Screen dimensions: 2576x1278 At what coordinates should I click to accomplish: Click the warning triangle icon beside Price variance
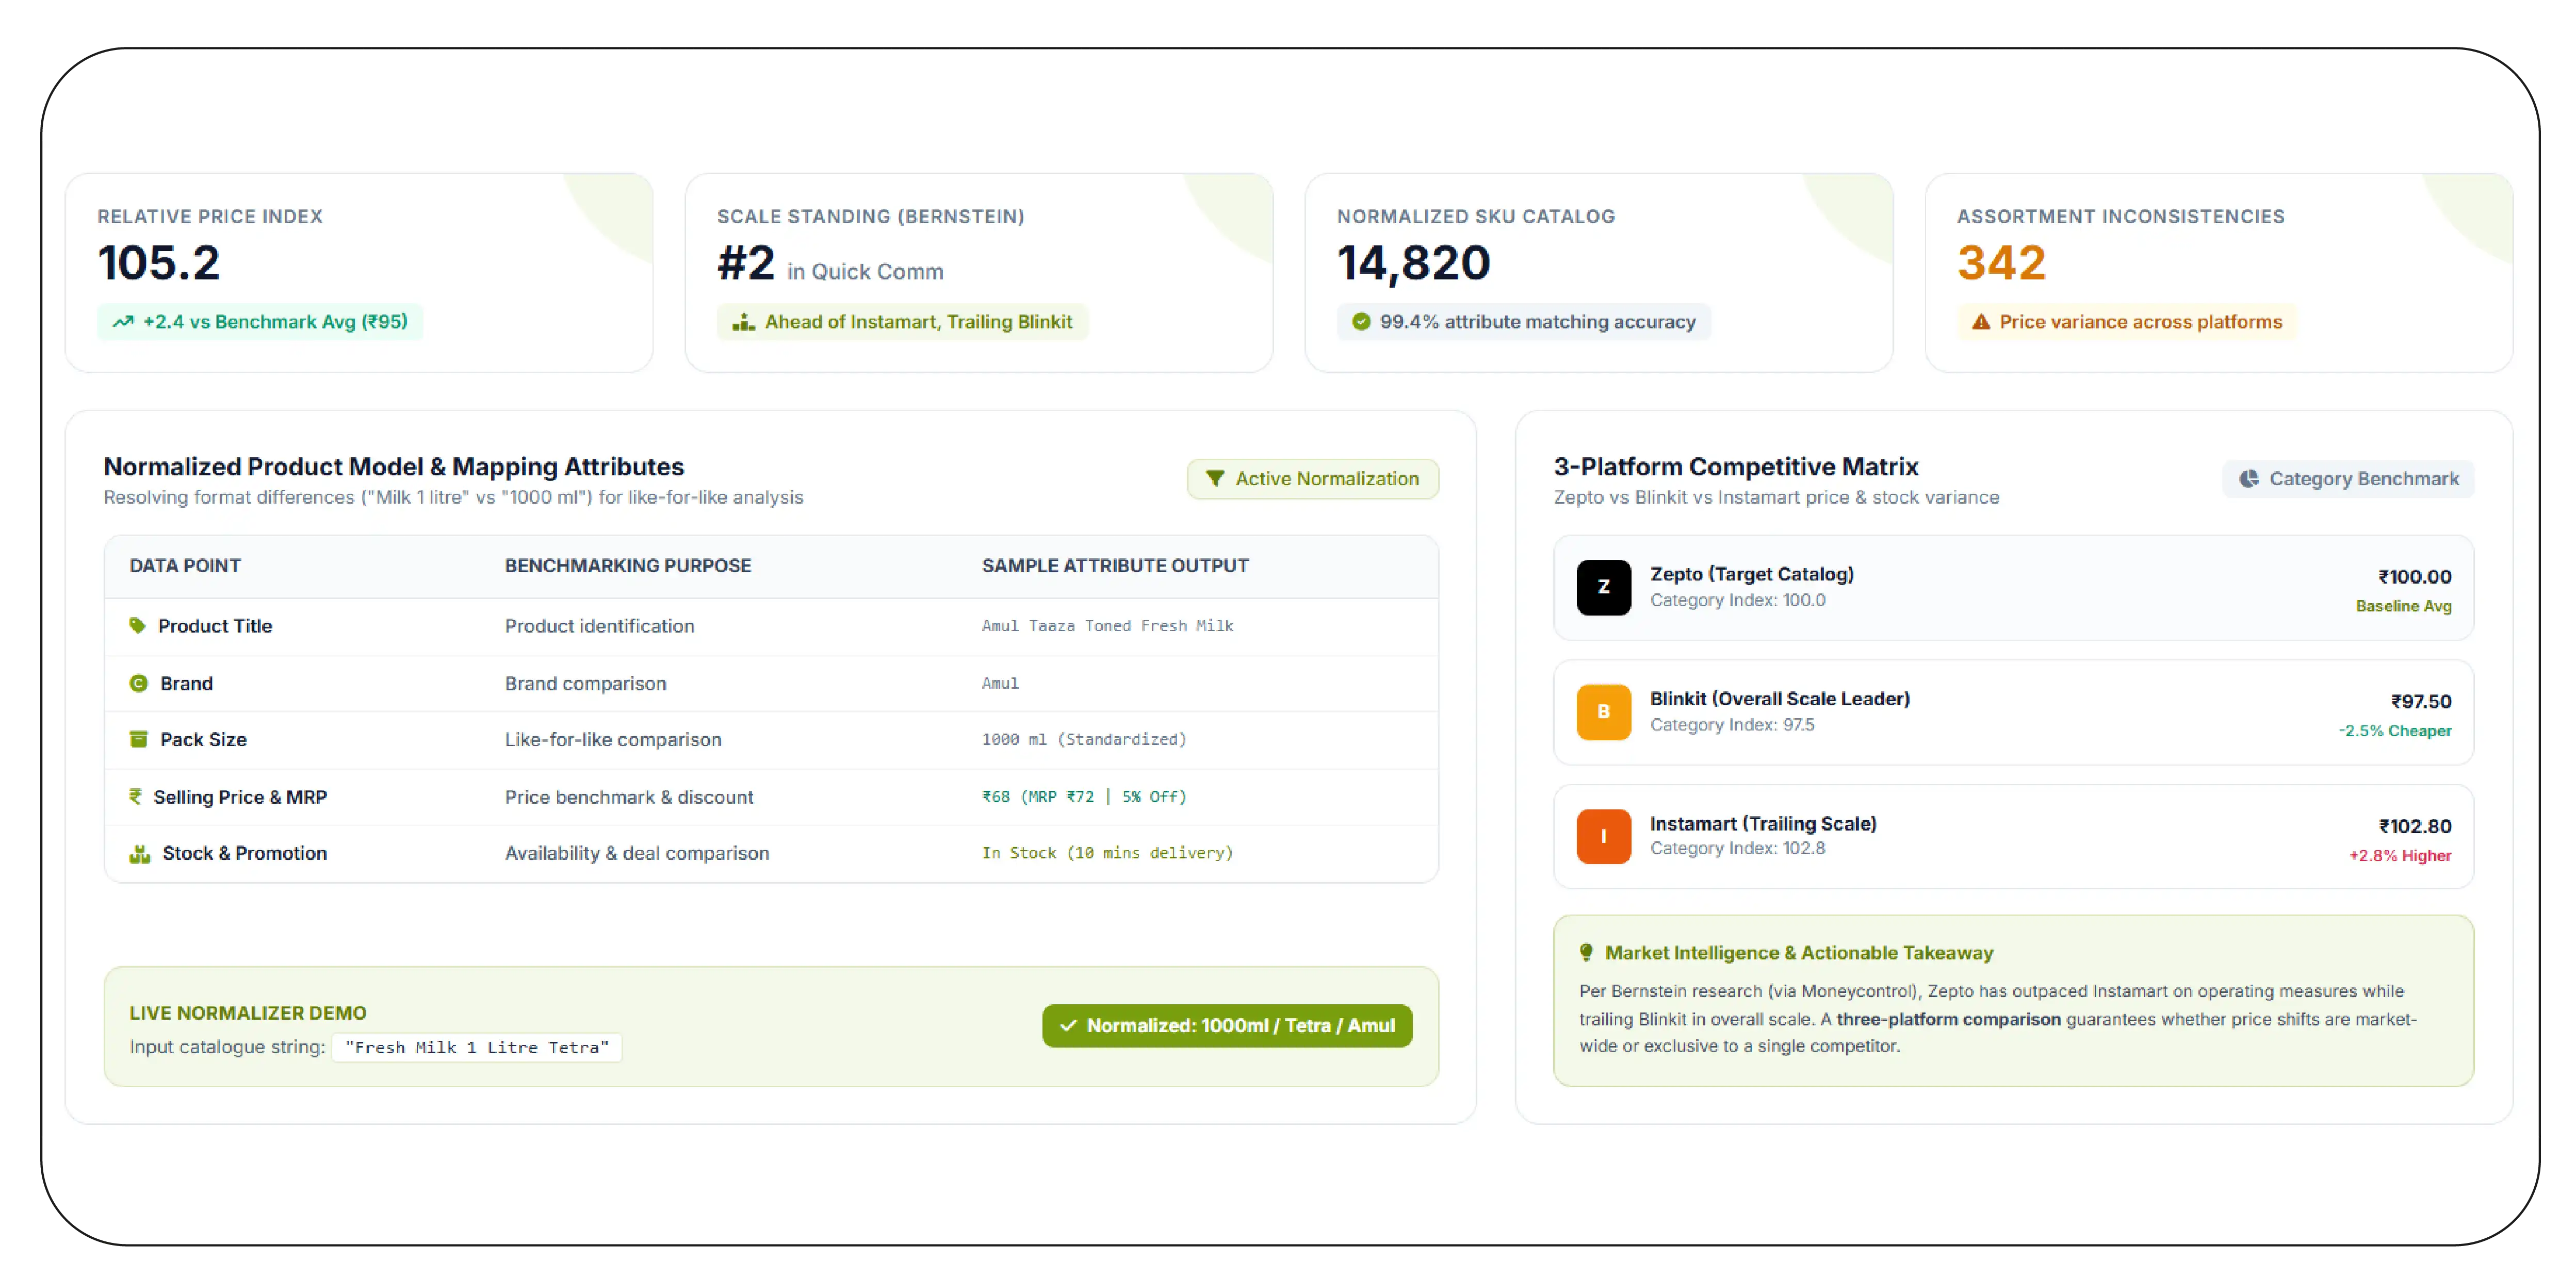pos(1980,322)
